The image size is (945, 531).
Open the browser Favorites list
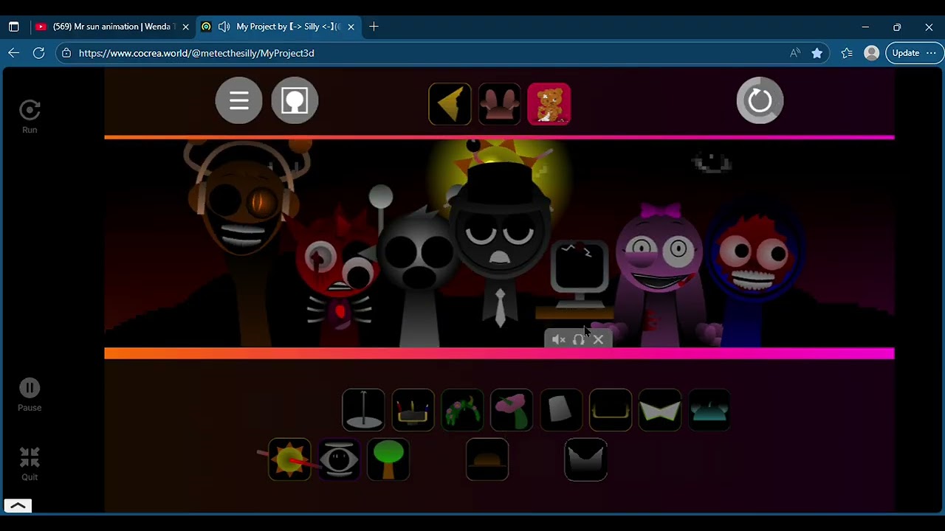pyautogui.click(x=847, y=53)
